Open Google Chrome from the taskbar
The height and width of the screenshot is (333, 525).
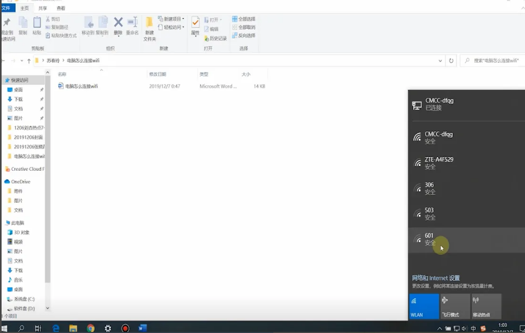pos(91,328)
